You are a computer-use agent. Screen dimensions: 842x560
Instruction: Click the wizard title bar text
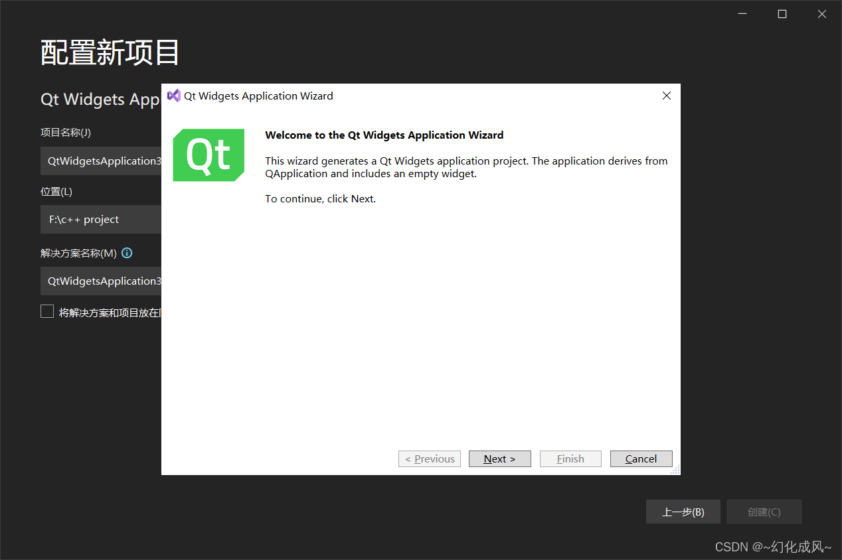click(258, 96)
